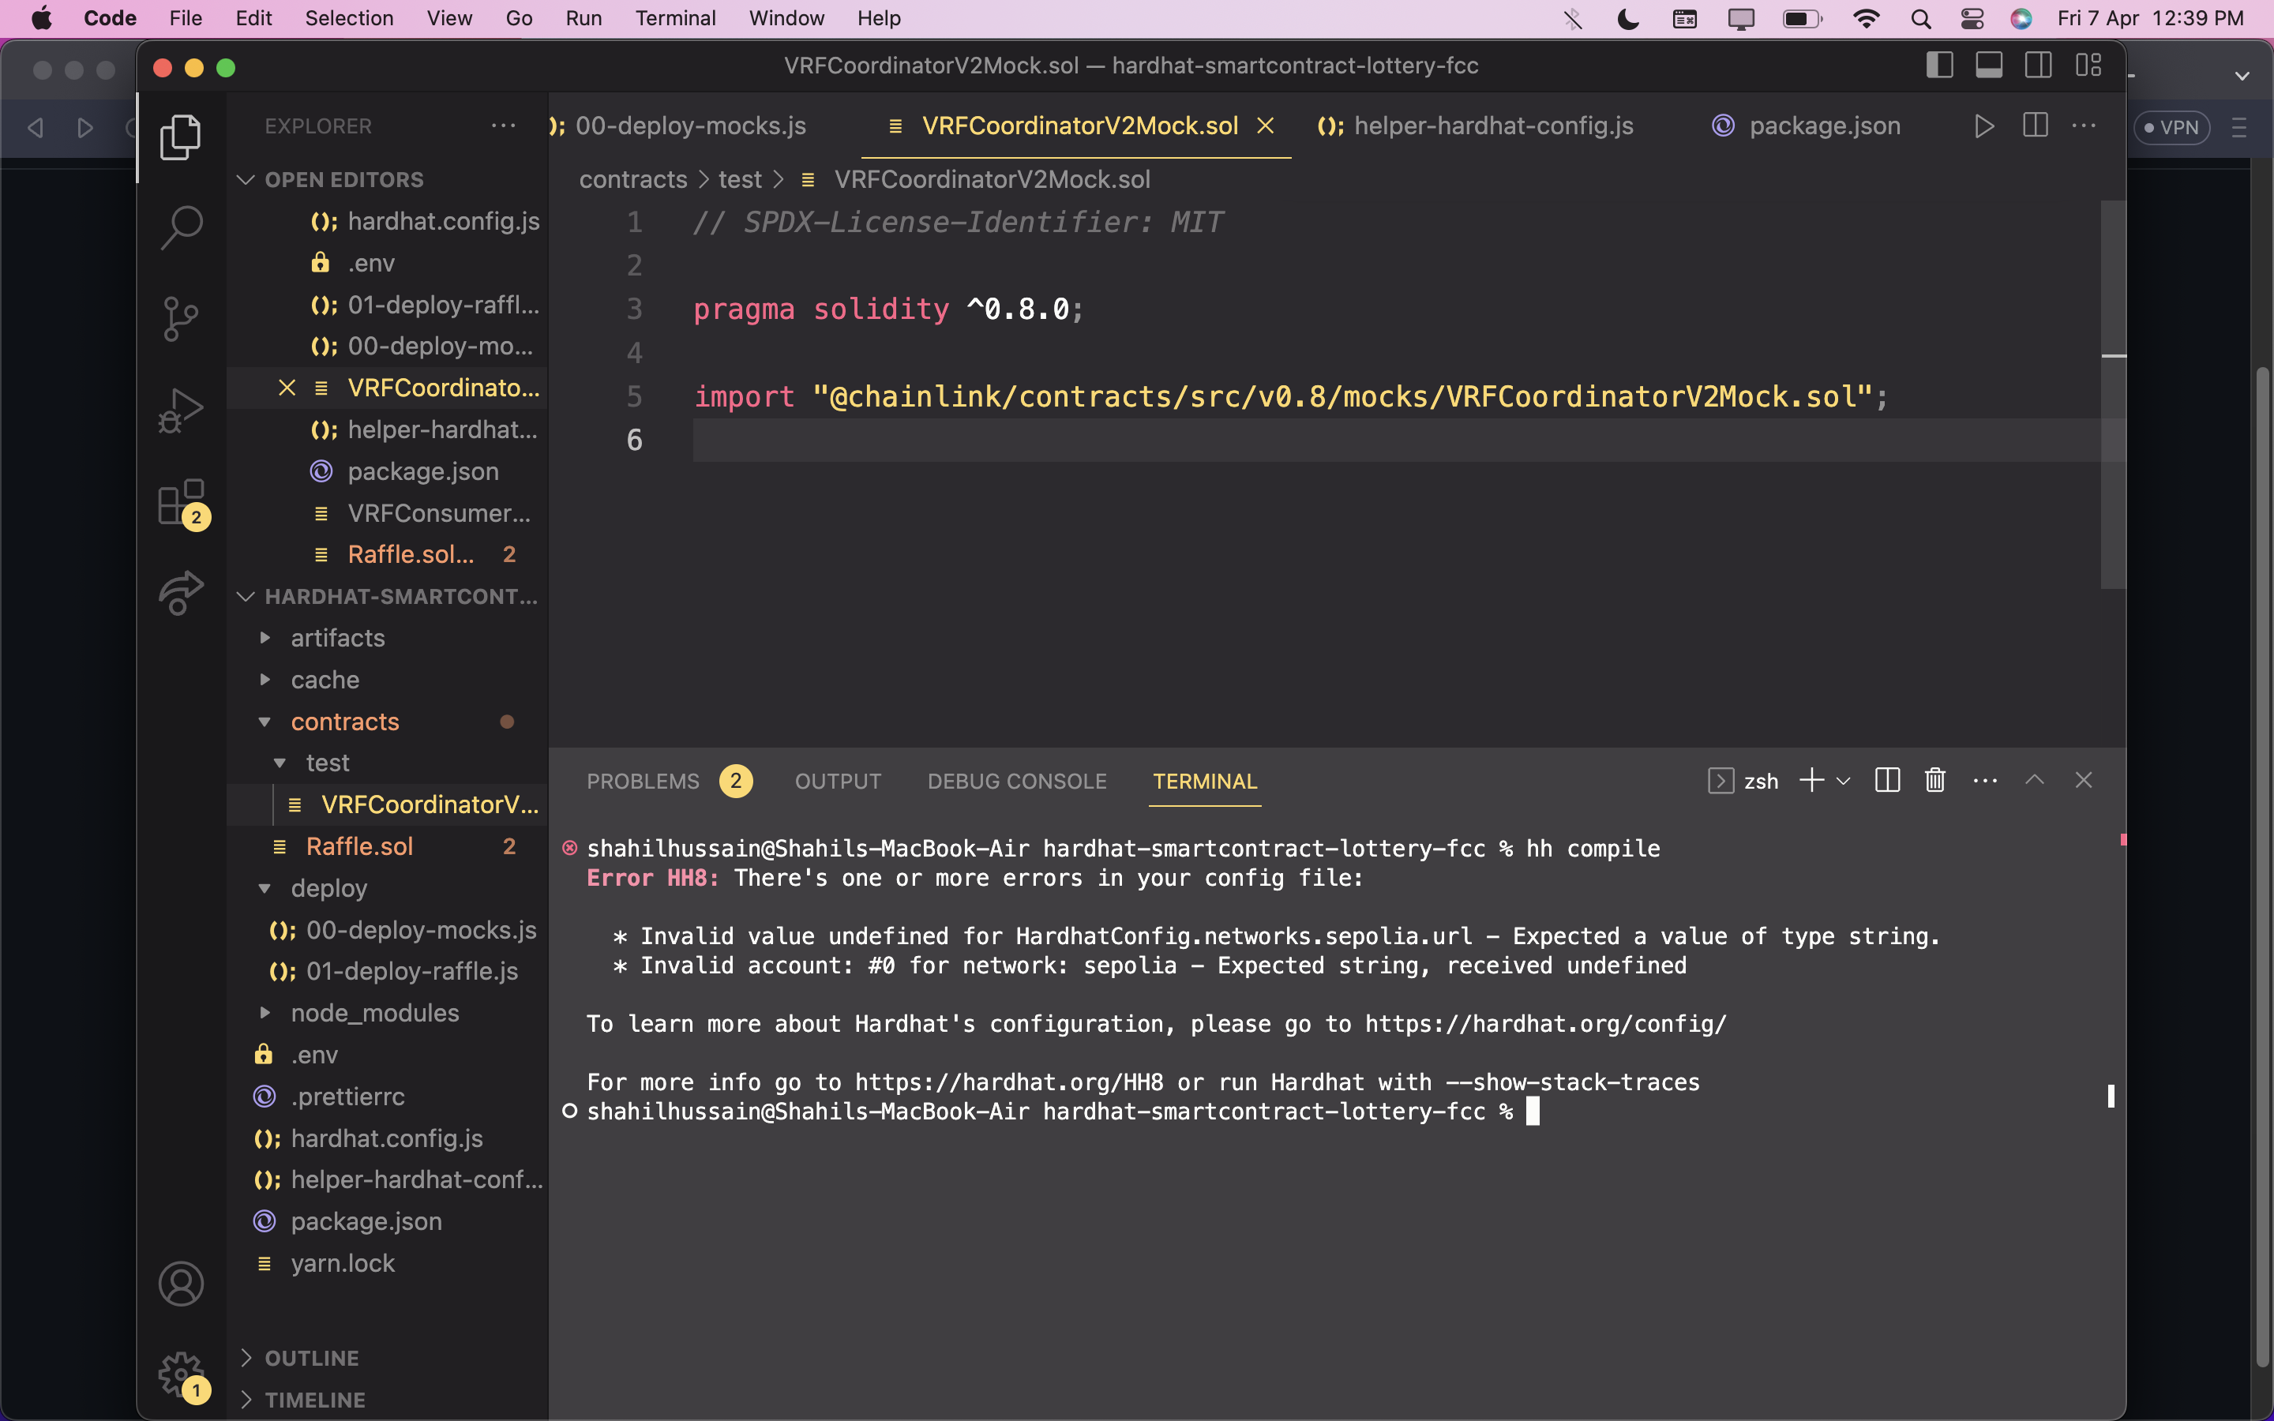The height and width of the screenshot is (1421, 2274).
Task: Expand the node_modules folder
Action: pyautogui.click(x=265, y=1013)
